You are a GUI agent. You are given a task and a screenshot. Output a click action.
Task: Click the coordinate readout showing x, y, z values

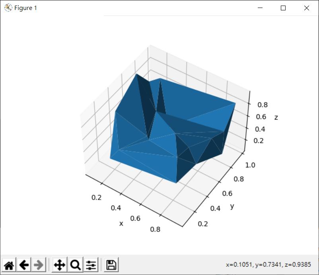(x=269, y=264)
